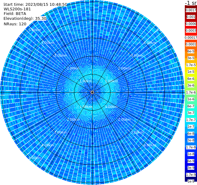Click the NRays: 120 label

[15, 24]
